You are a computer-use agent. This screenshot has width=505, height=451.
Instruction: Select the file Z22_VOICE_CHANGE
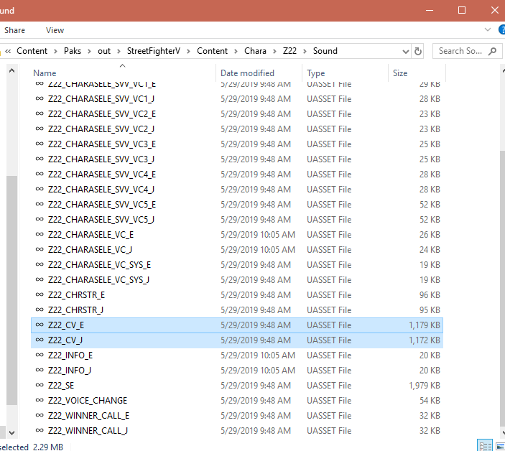click(x=237, y=401)
